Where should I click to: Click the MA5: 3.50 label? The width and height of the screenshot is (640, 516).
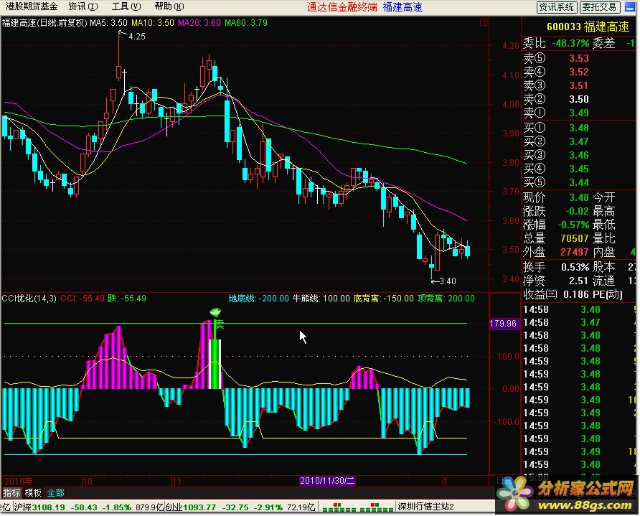108,23
